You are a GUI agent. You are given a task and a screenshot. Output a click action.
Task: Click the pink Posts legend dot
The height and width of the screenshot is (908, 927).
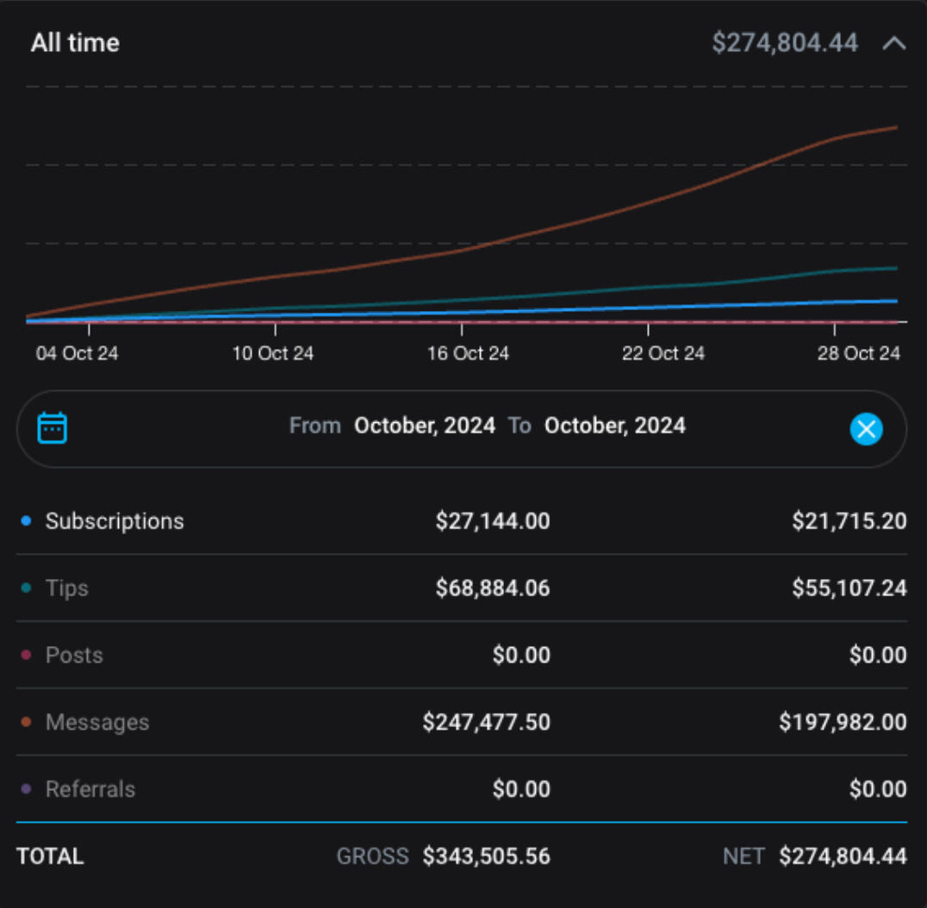[x=26, y=656]
